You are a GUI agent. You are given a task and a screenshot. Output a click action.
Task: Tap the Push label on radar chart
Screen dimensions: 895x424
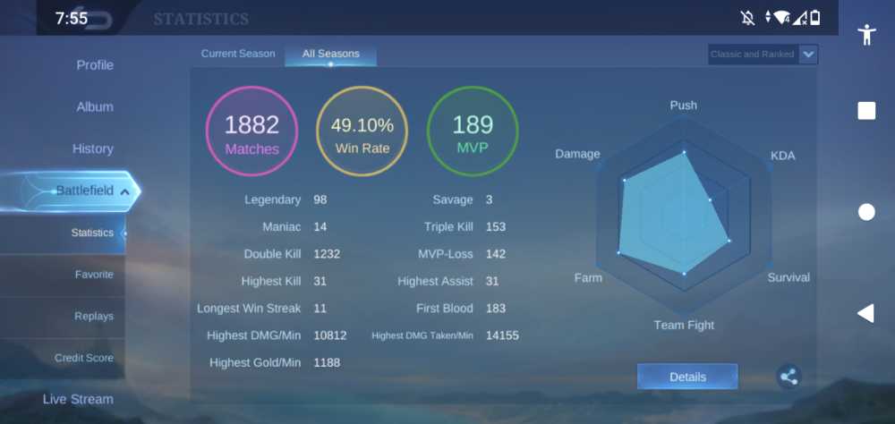pos(683,106)
